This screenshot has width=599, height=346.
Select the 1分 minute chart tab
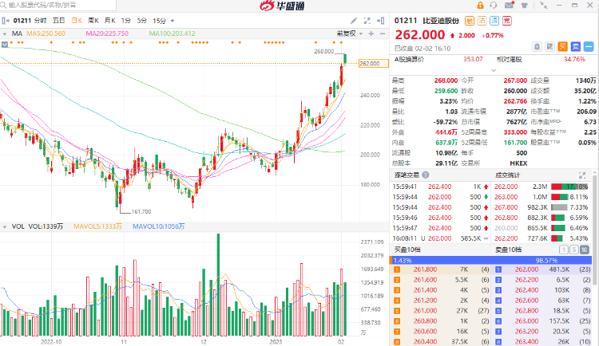[126, 21]
